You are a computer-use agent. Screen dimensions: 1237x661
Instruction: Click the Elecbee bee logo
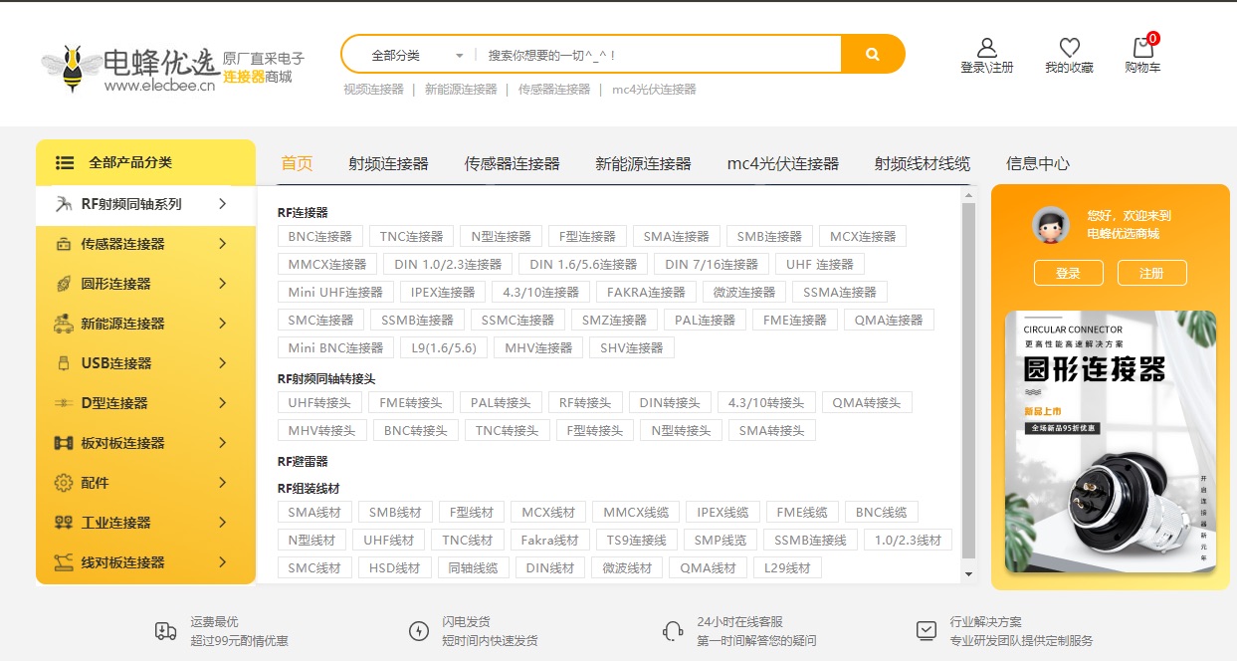point(72,68)
